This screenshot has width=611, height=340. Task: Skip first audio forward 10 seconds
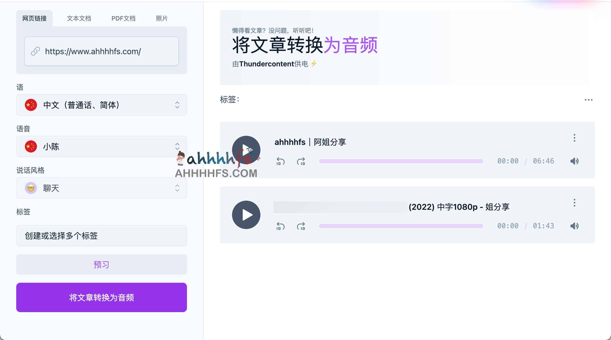pyautogui.click(x=301, y=161)
